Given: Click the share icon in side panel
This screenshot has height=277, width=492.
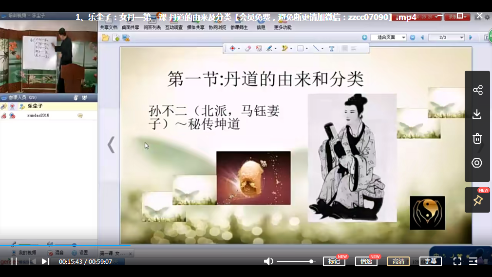Looking at the screenshot, I should 477,90.
